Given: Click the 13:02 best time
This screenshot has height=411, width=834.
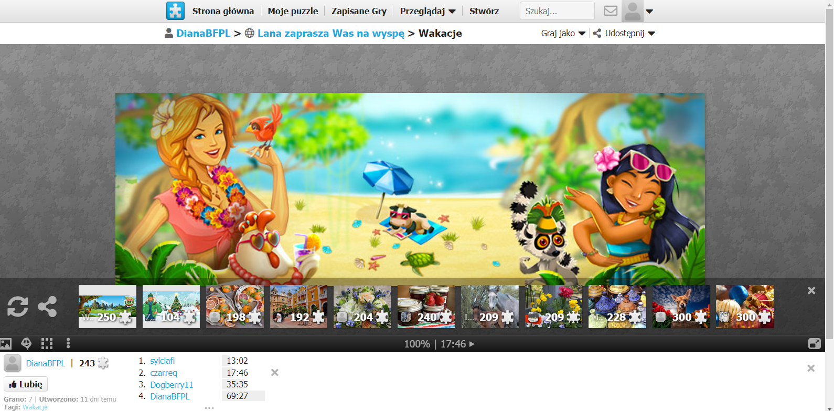Looking at the screenshot, I should 237,361.
